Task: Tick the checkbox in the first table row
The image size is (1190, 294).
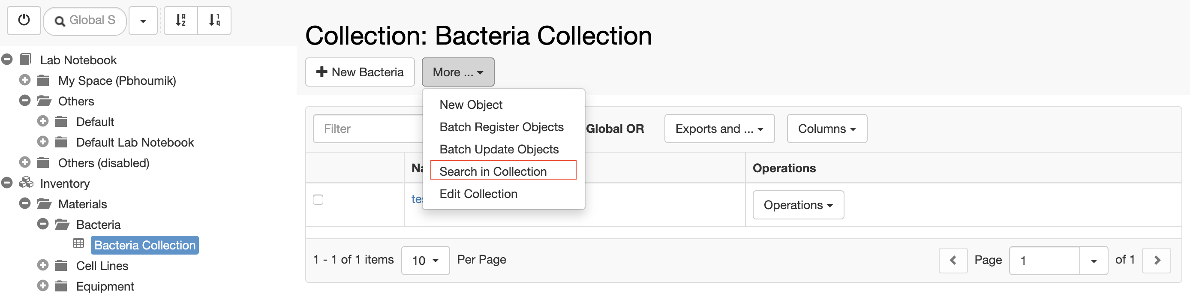Action: (318, 200)
